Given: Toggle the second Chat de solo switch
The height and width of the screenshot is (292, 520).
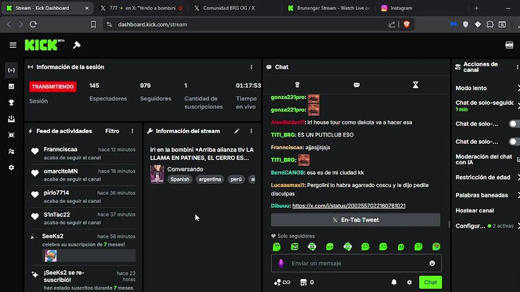Looking at the screenshot, I should [514, 142].
